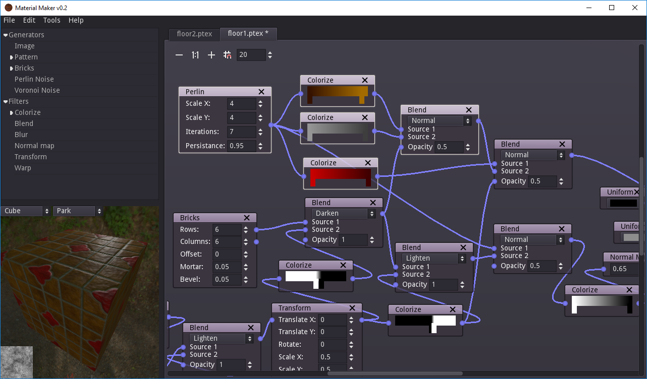This screenshot has width=647, height=379.
Task: Open the Darken blend mode dropdown
Action: [x=343, y=213]
